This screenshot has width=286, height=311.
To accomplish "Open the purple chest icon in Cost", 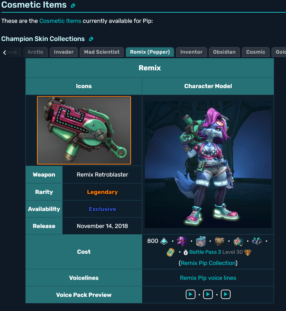I will coord(182,241).
